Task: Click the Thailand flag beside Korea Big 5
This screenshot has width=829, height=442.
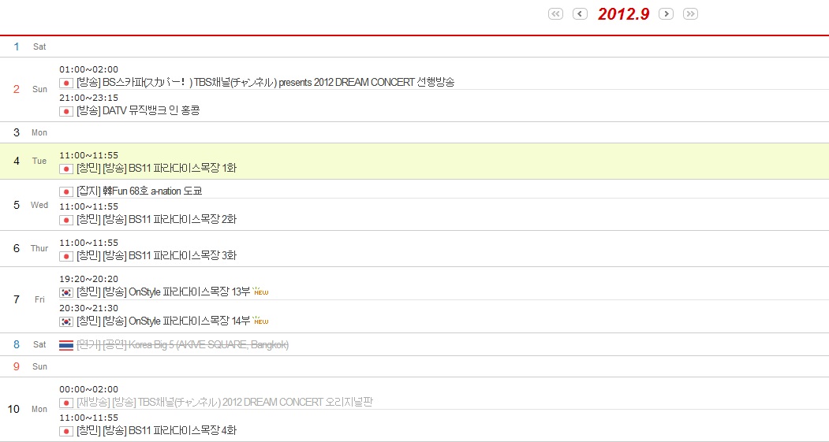Action: click(66, 345)
